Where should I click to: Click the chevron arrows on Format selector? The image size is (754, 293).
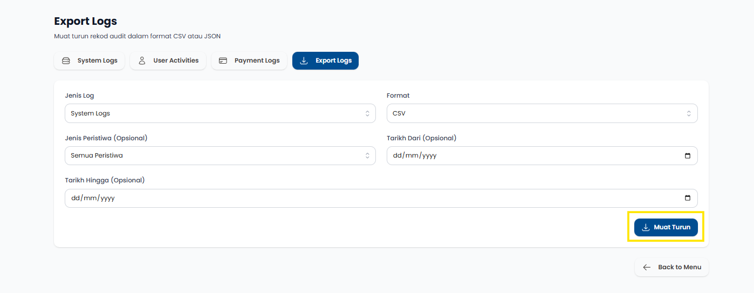click(x=689, y=114)
